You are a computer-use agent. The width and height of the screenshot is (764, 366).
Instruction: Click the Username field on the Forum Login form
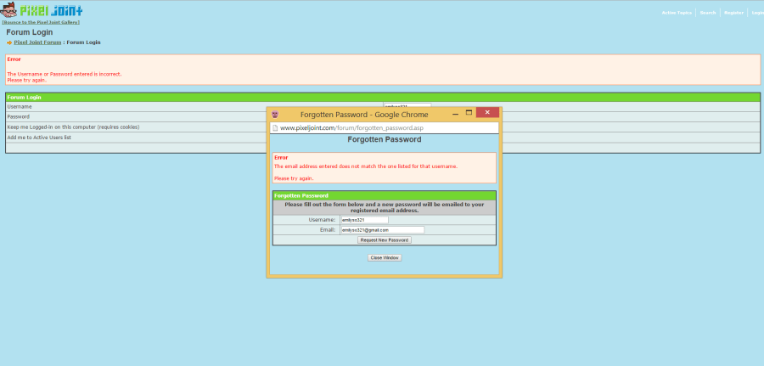[x=407, y=106]
